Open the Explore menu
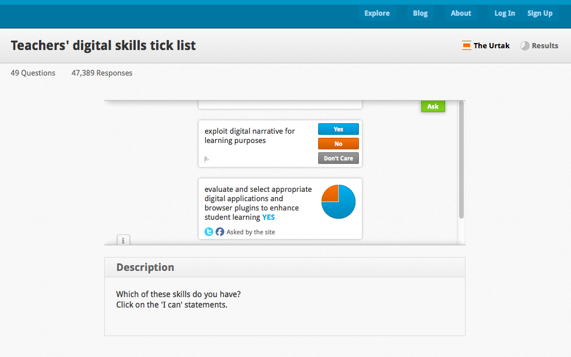 (x=376, y=13)
